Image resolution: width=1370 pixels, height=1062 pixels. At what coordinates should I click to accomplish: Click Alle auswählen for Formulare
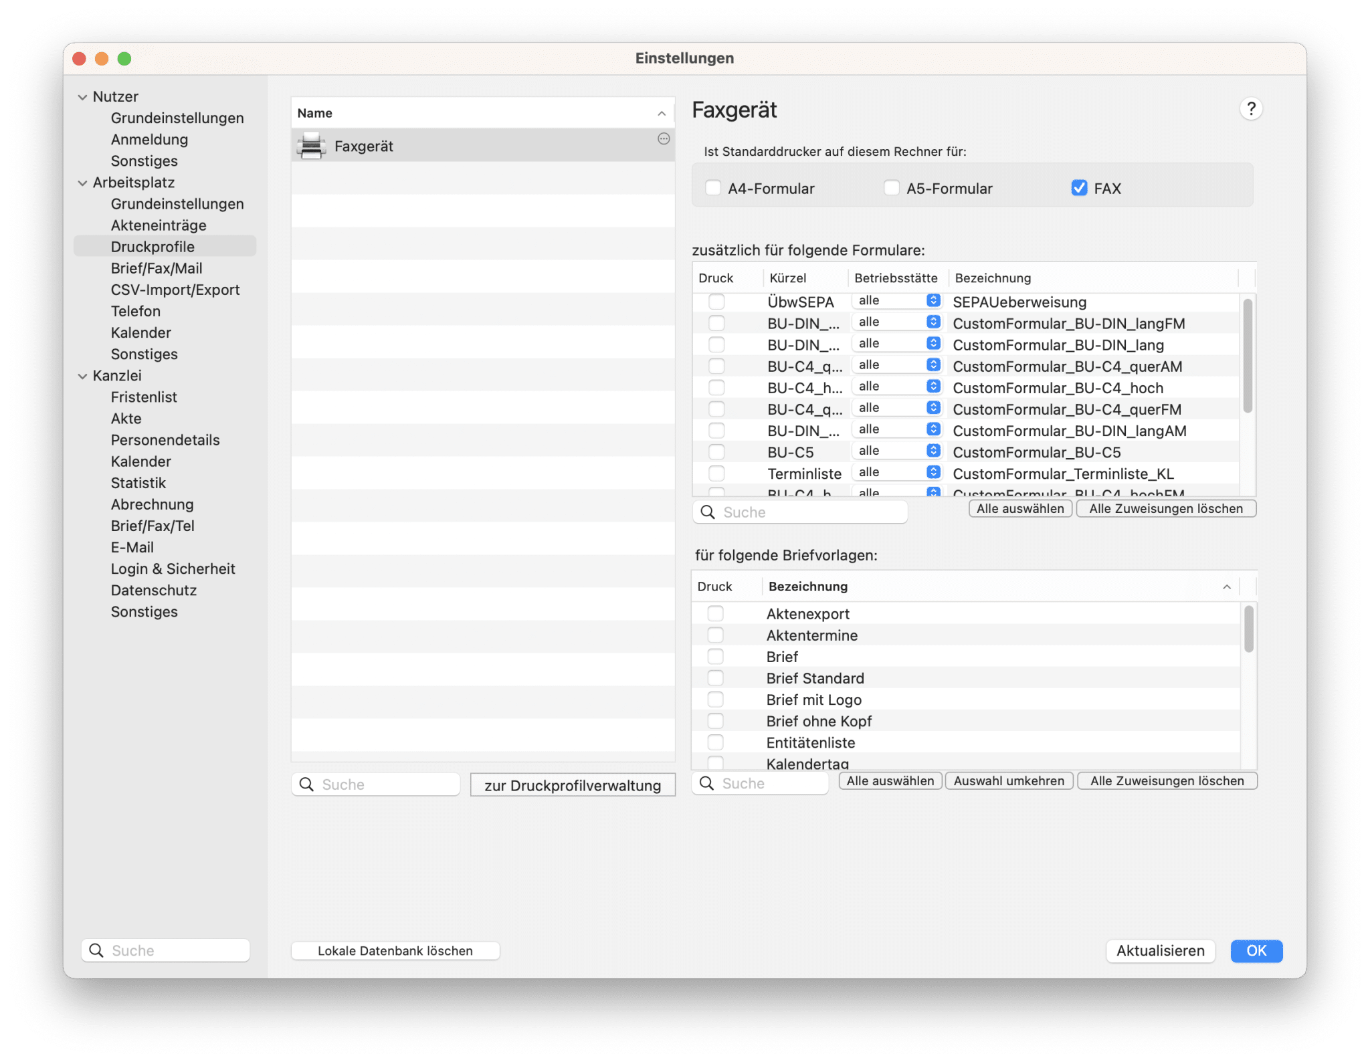tap(1020, 508)
